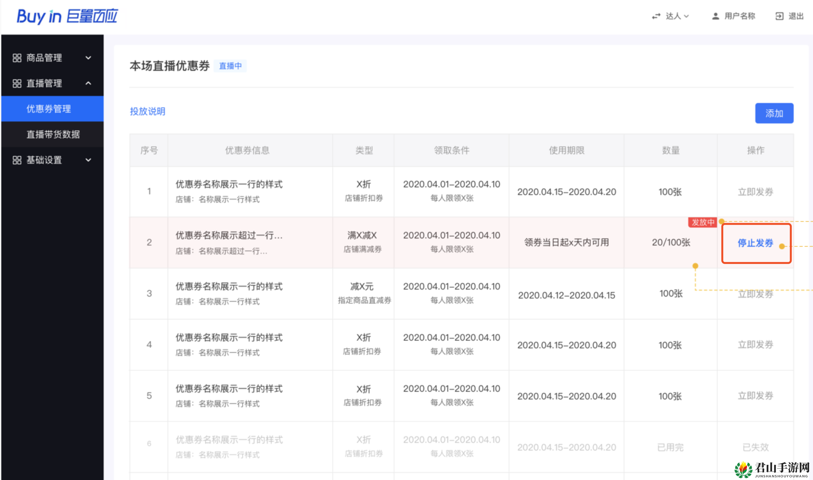The image size is (813, 480).
Task: Click the role switch arrows icon
Action: [x=656, y=16]
